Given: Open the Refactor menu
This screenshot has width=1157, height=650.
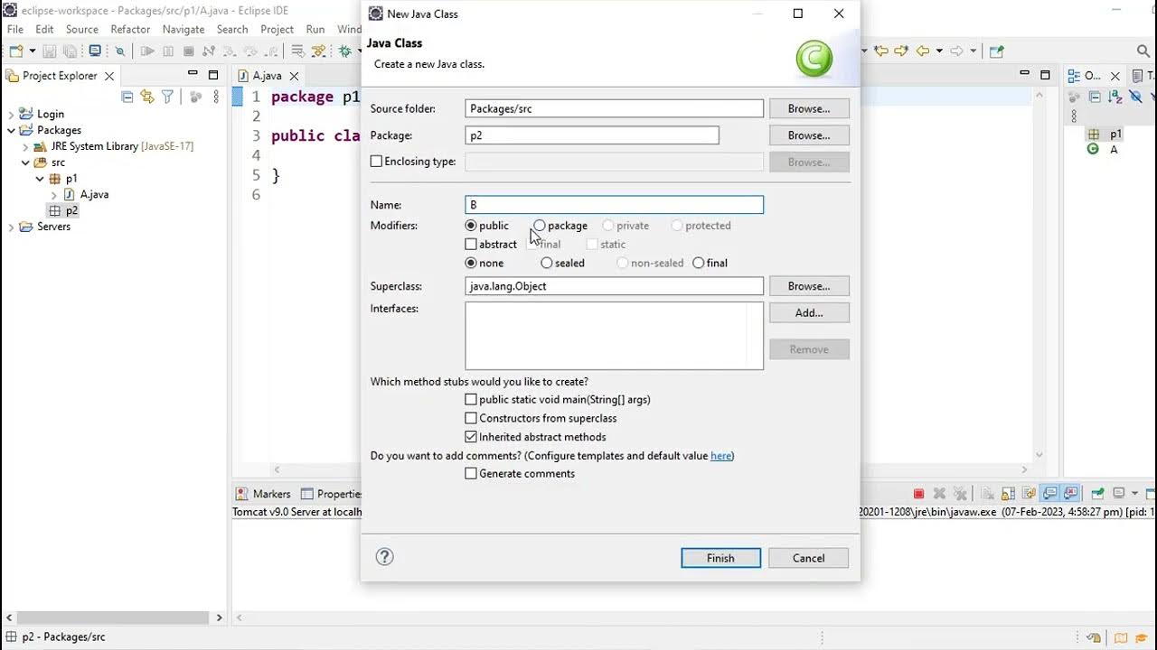Looking at the screenshot, I should click(130, 29).
